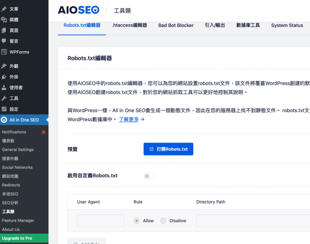Screen dimensions: 310x244
Task: Open the System Status tab
Action: coord(287,25)
